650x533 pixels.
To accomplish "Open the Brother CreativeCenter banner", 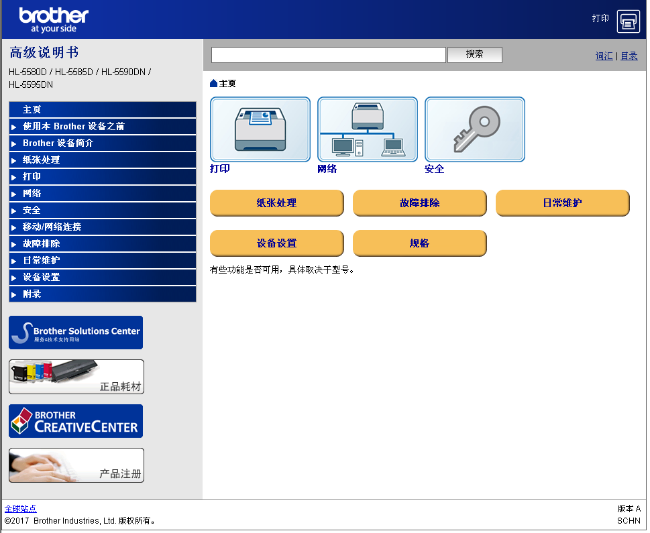I will click(76, 421).
